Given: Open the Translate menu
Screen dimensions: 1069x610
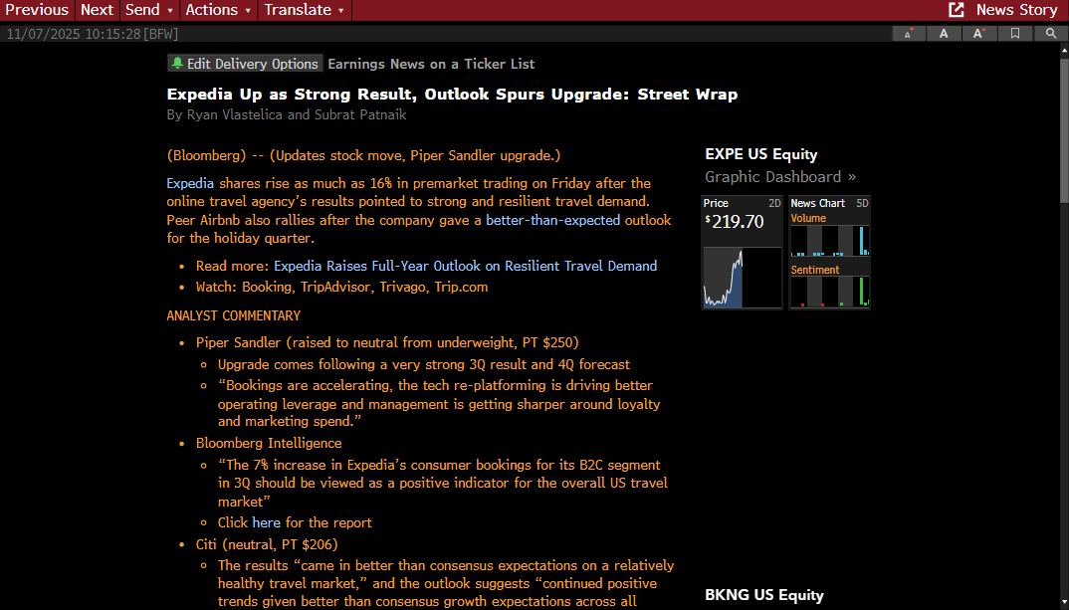Looking at the screenshot, I should (x=298, y=10).
